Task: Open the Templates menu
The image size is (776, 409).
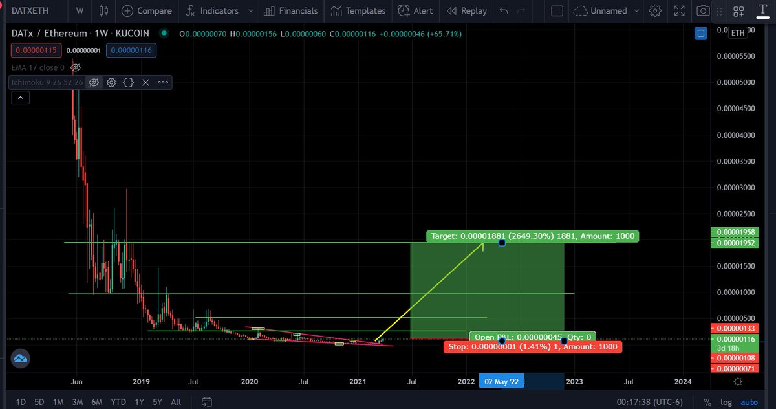Action: coord(358,11)
